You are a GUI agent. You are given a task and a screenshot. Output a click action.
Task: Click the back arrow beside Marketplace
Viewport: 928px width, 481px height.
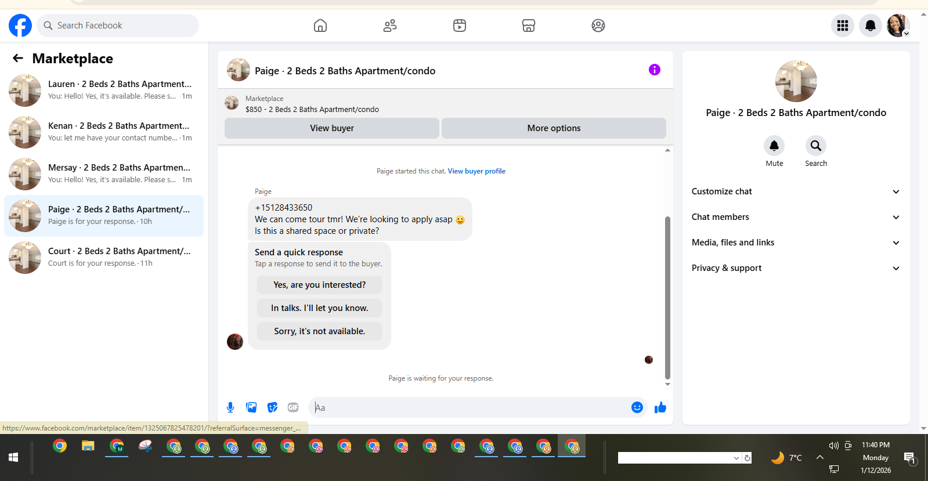point(18,58)
